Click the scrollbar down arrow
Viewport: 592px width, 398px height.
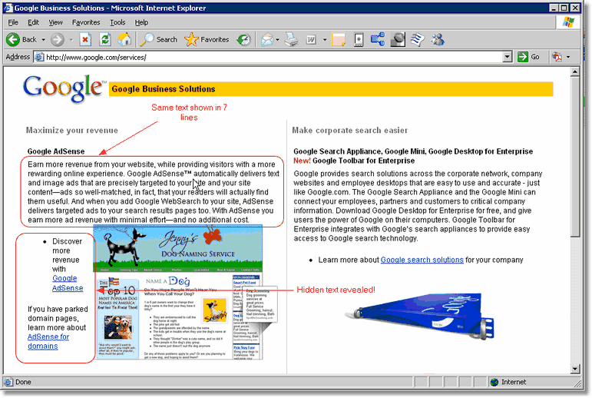575,369
